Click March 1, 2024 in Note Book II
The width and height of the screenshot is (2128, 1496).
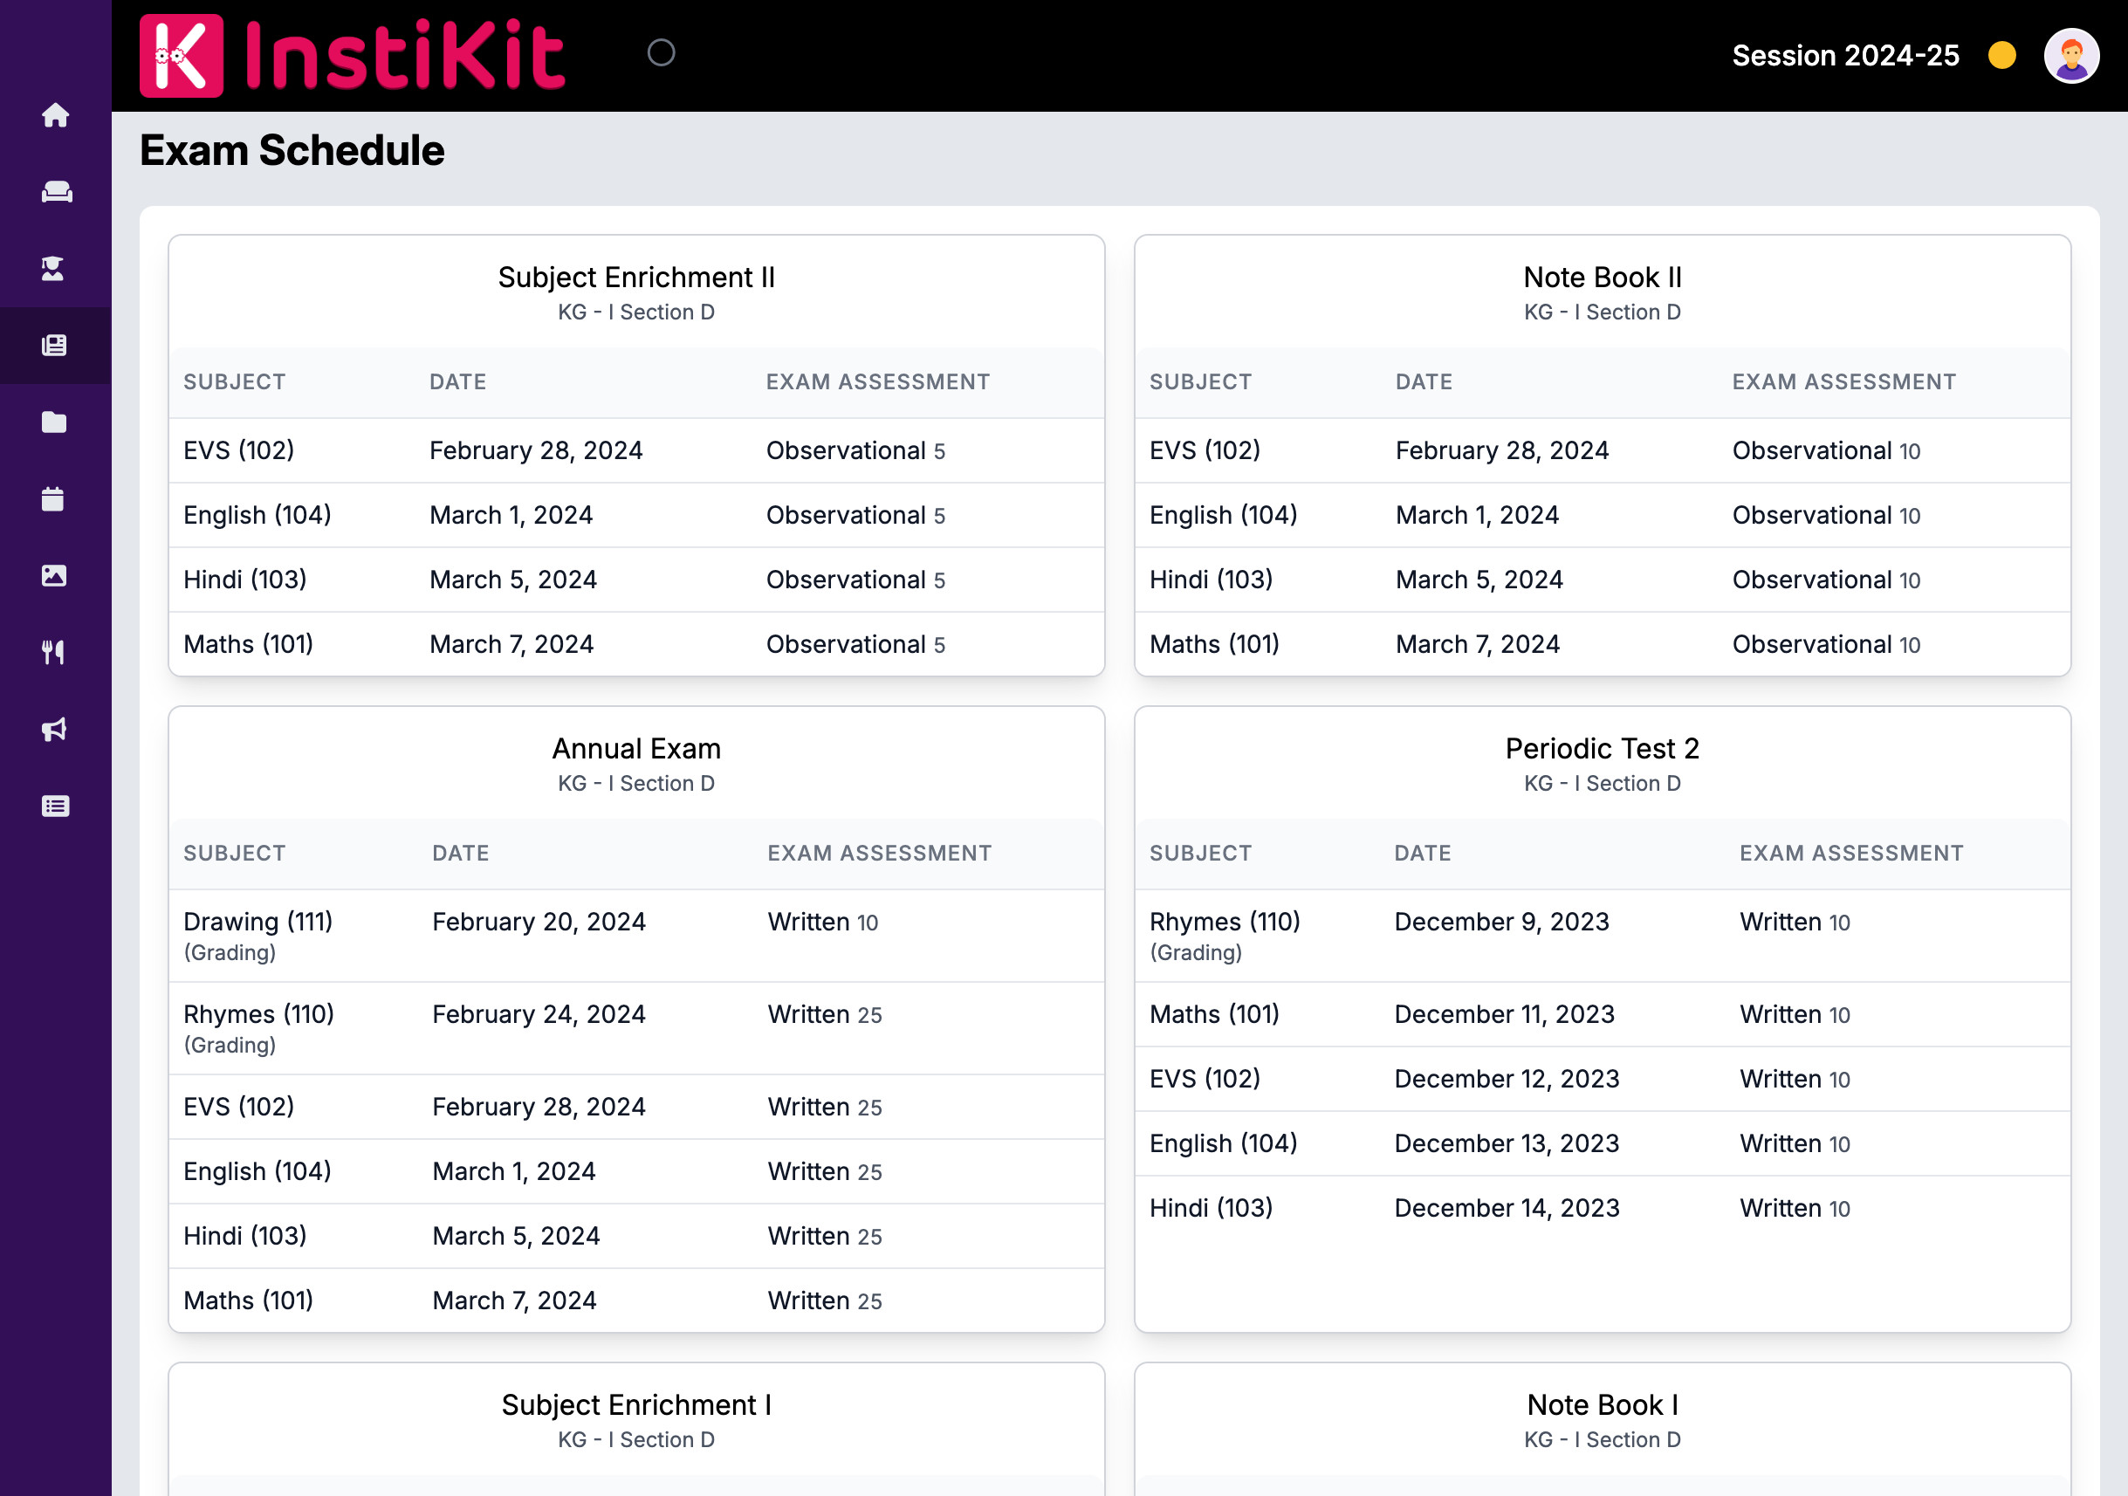click(x=1478, y=515)
